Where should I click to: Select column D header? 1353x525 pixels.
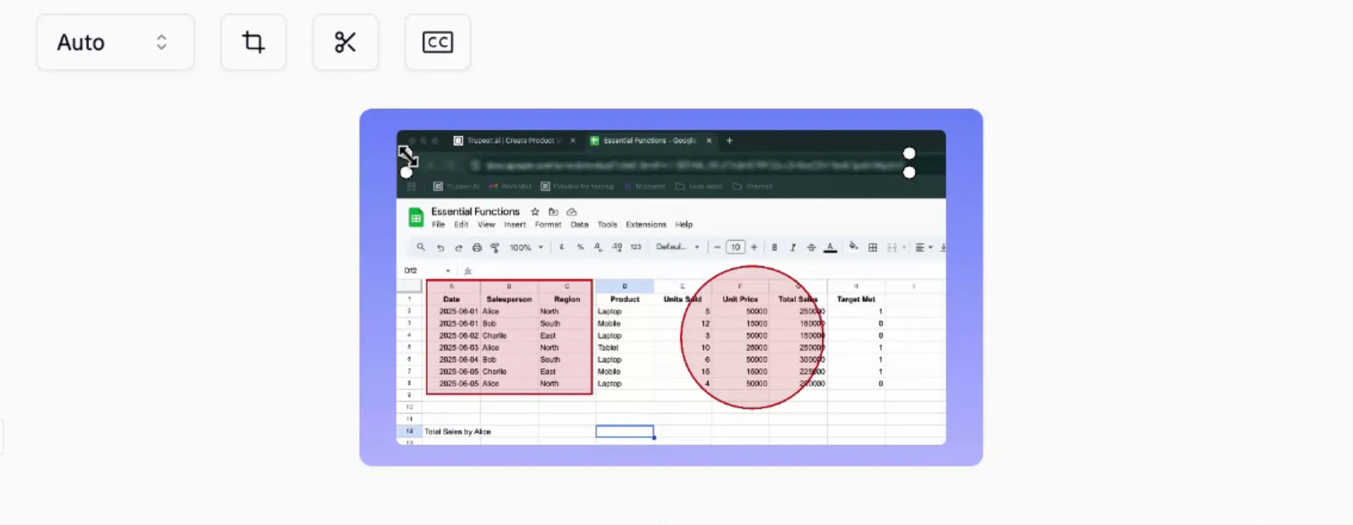[624, 287]
